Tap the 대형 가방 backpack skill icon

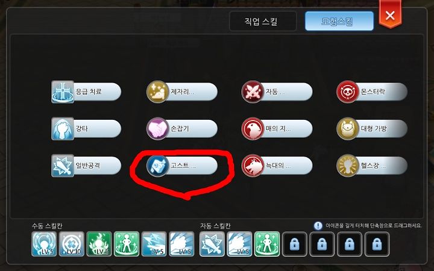[348, 129]
